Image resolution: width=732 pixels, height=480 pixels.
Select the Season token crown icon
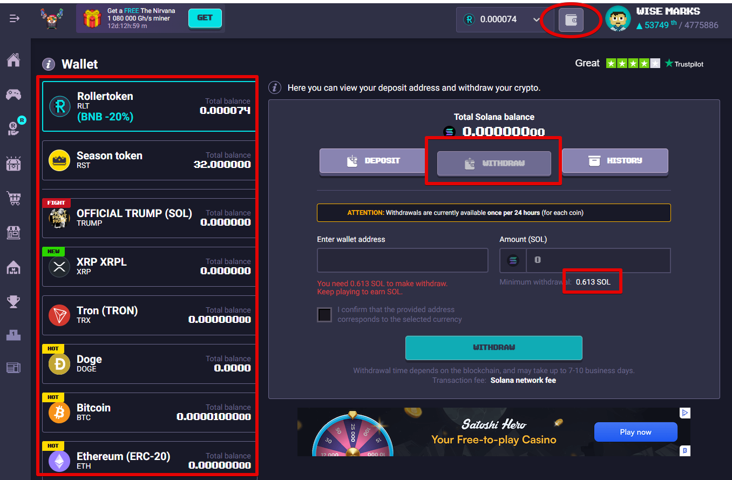[59, 160]
